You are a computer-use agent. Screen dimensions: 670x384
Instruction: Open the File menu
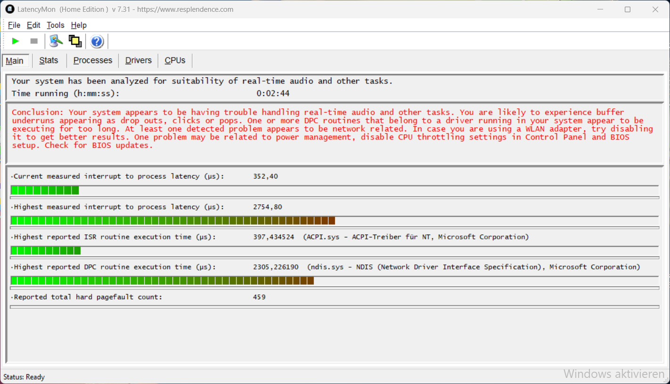[14, 25]
